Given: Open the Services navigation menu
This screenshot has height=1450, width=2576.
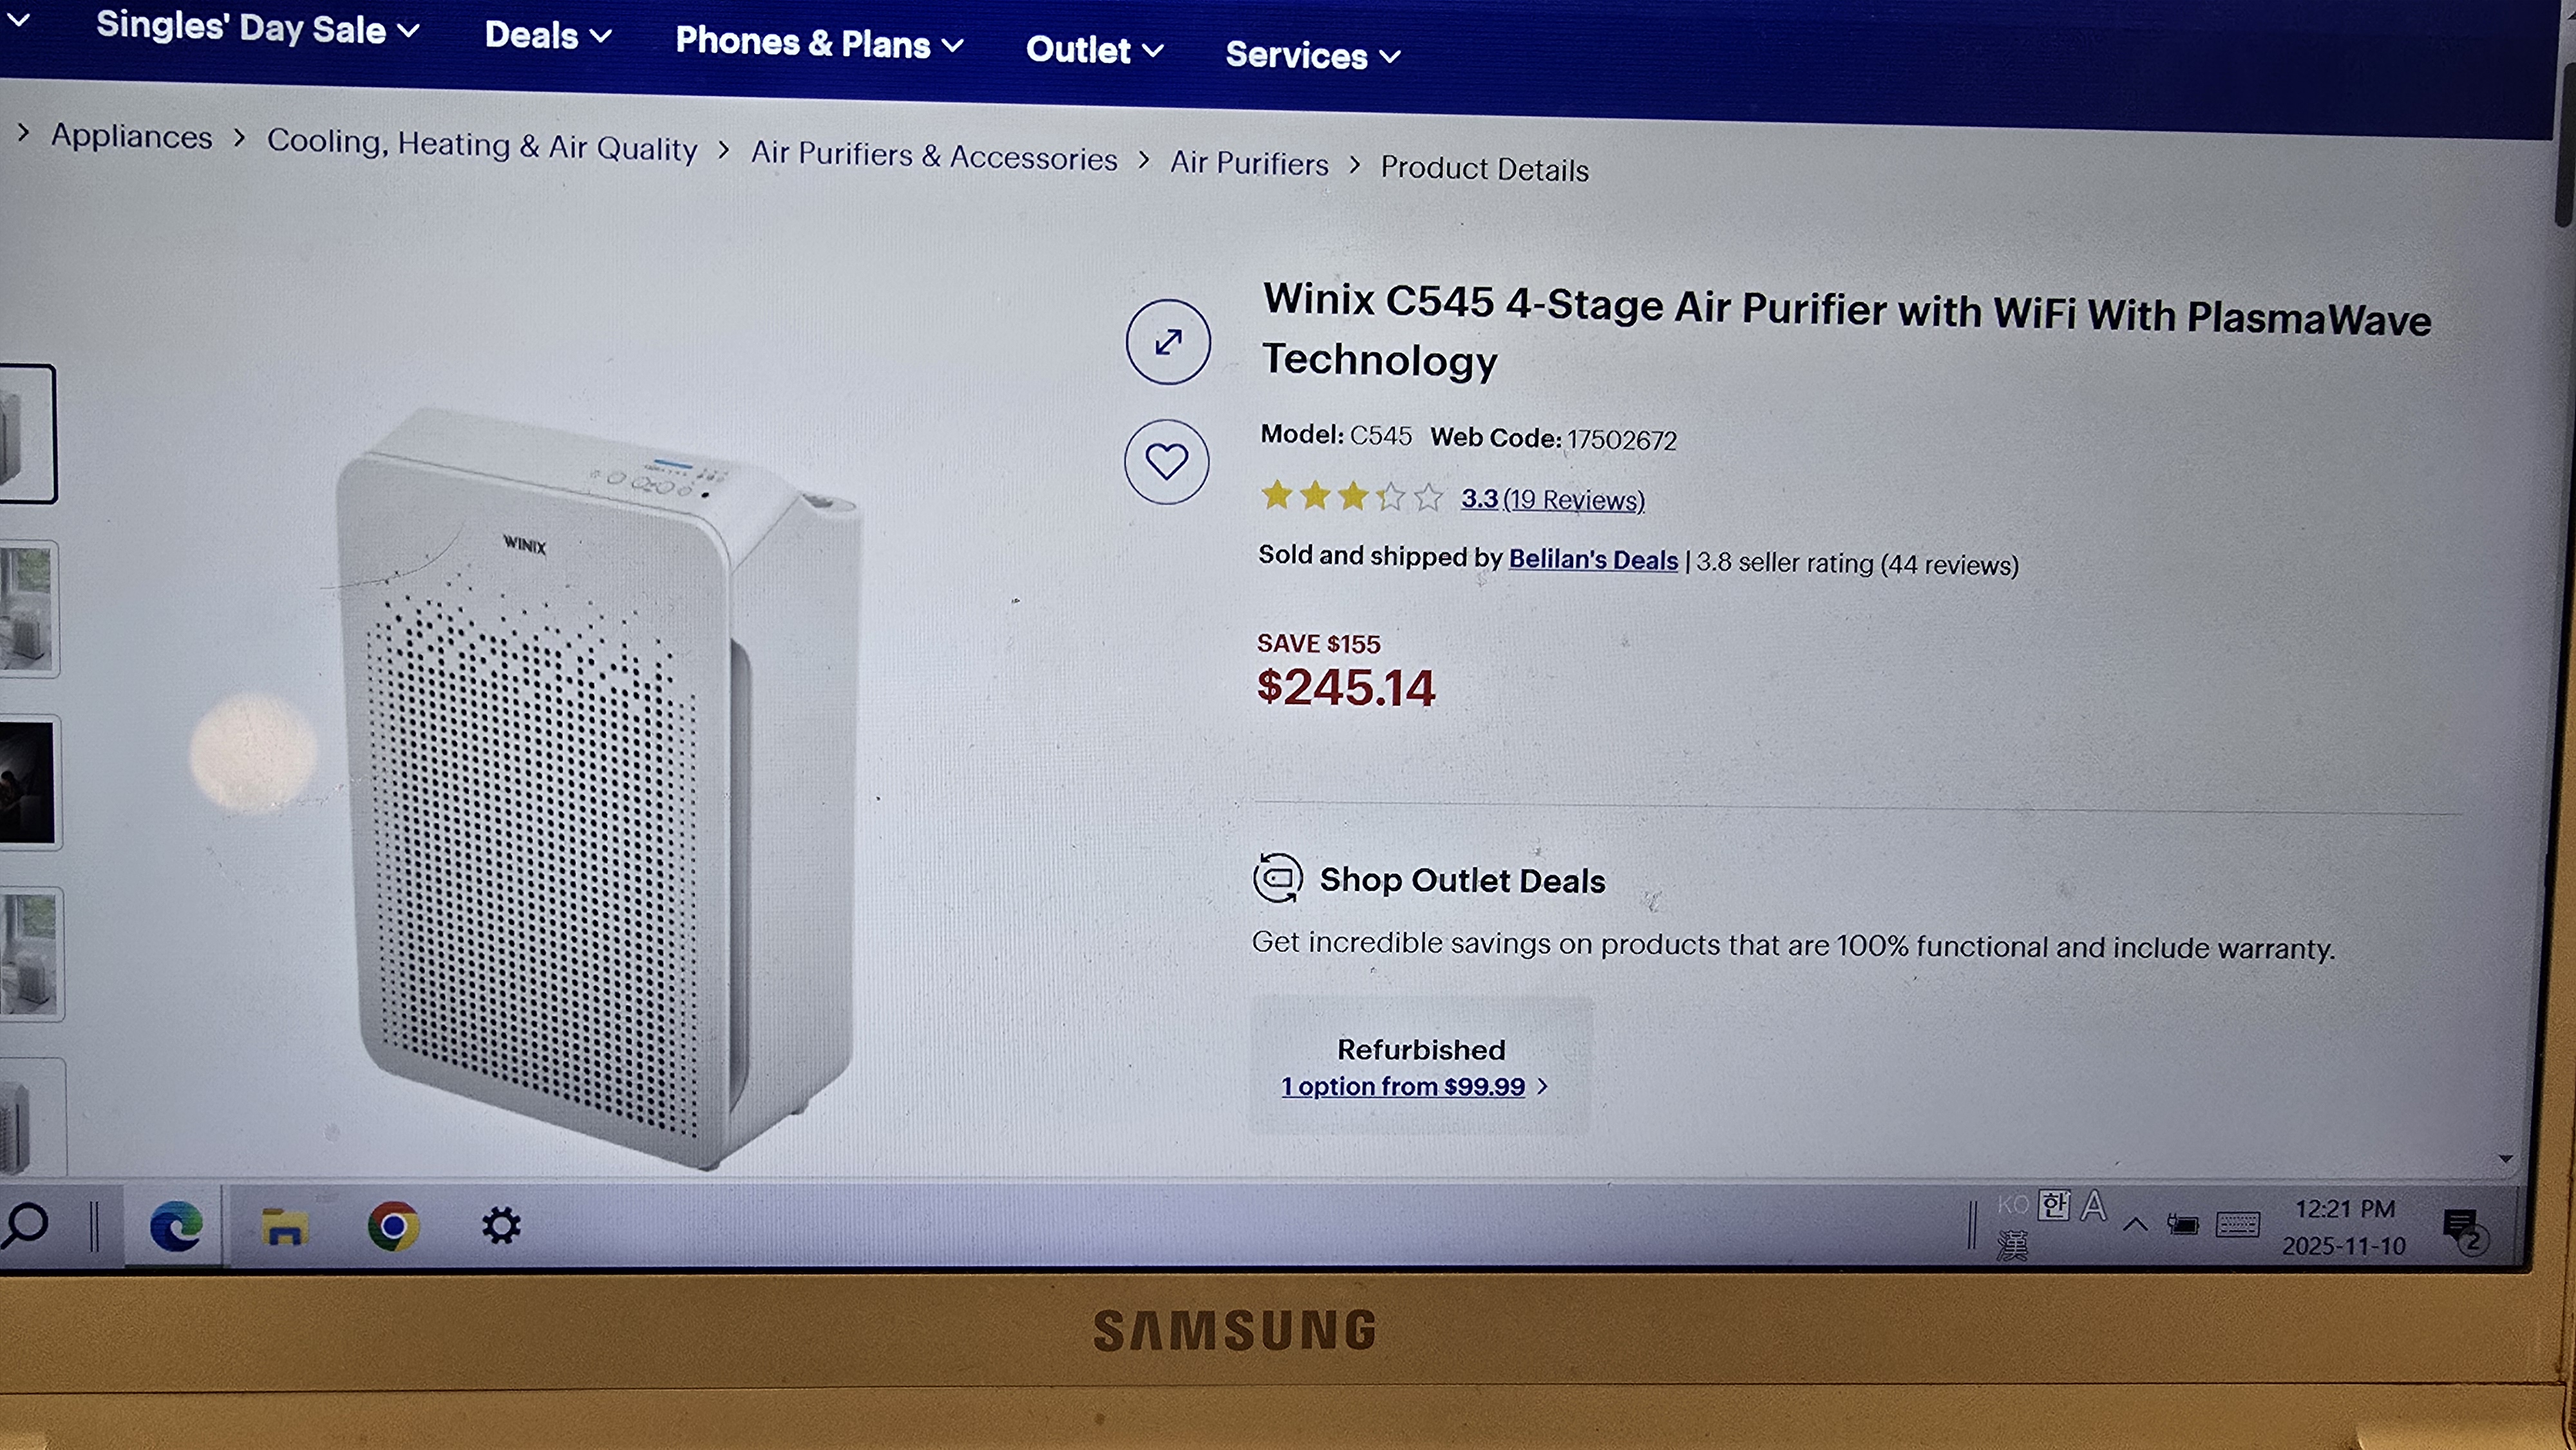Looking at the screenshot, I should (1313, 55).
